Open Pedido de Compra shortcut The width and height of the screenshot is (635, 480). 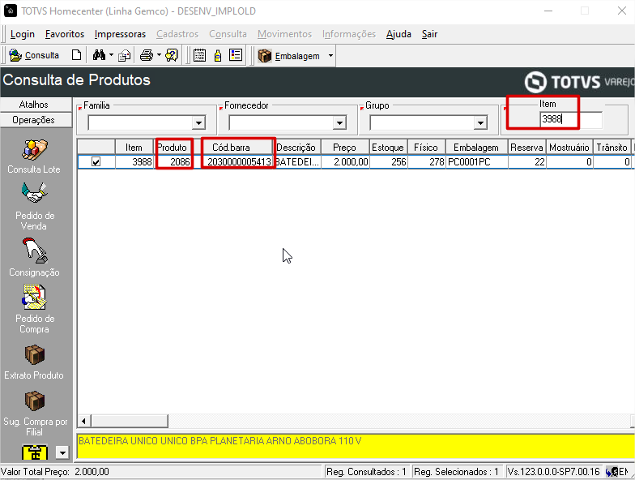click(35, 309)
